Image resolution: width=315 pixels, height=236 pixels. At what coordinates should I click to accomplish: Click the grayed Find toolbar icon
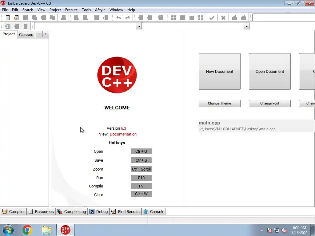coord(76,18)
